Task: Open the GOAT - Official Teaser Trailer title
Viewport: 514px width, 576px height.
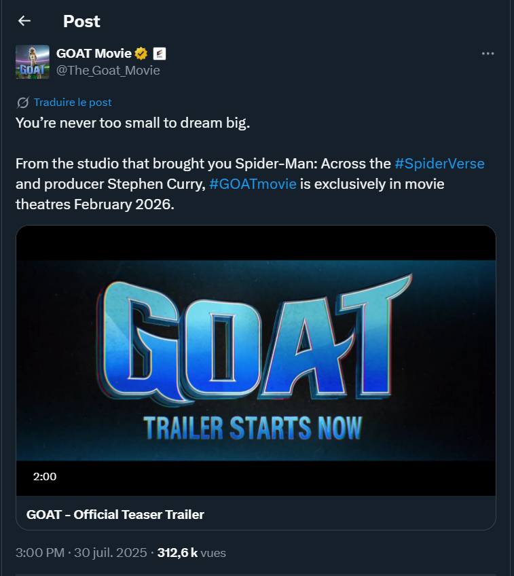Action: [x=115, y=514]
